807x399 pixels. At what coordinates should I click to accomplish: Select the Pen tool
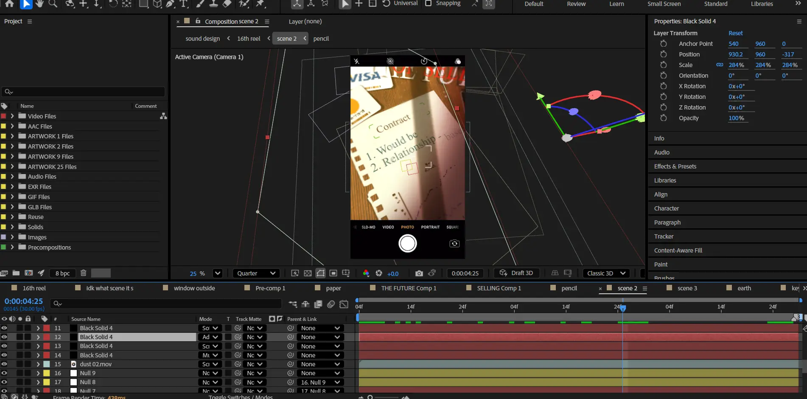[170, 4]
